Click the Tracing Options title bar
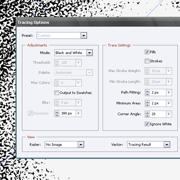 tap(98, 22)
